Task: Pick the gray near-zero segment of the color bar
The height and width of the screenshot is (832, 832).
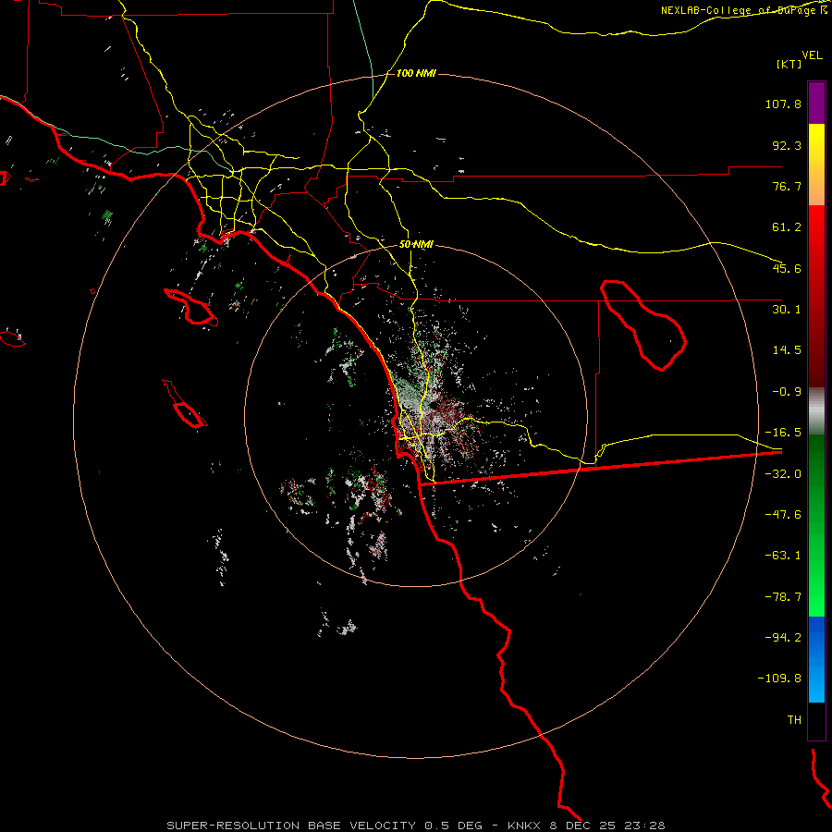Action: point(816,411)
